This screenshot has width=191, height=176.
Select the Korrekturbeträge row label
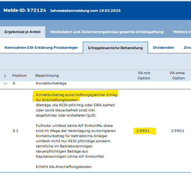click(x=51, y=83)
